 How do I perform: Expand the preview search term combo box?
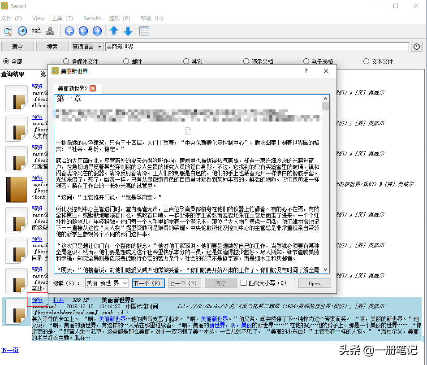click(125, 283)
